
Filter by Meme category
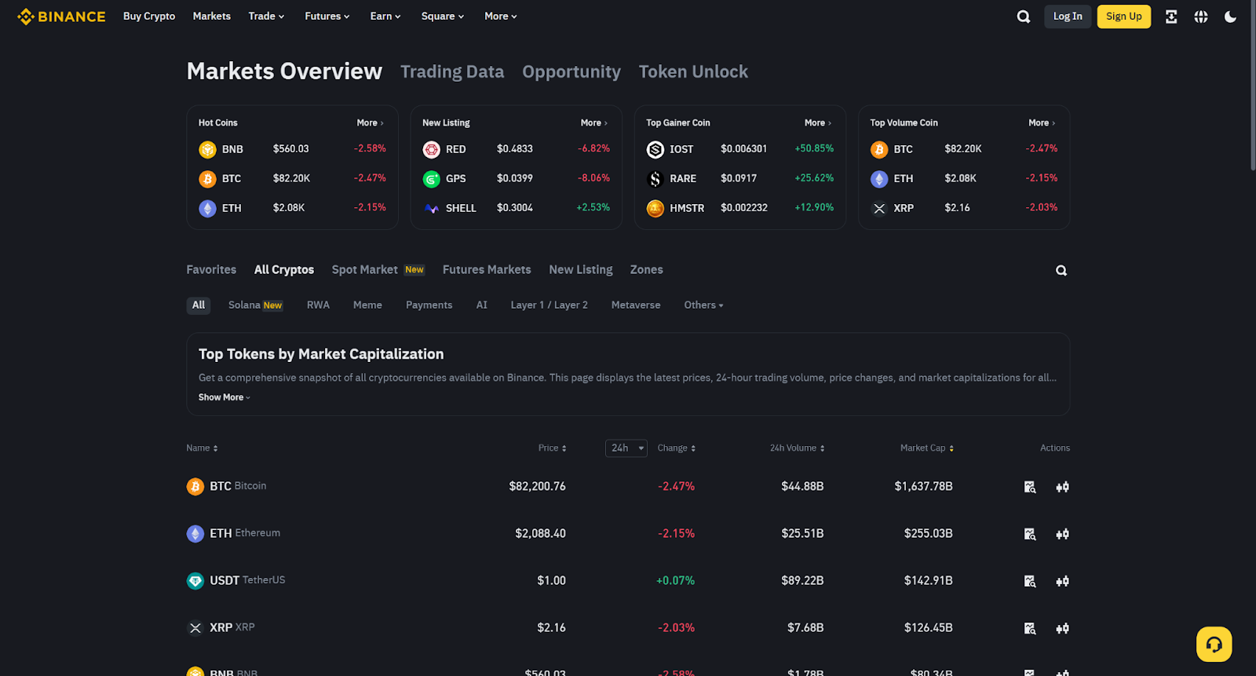(x=367, y=305)
